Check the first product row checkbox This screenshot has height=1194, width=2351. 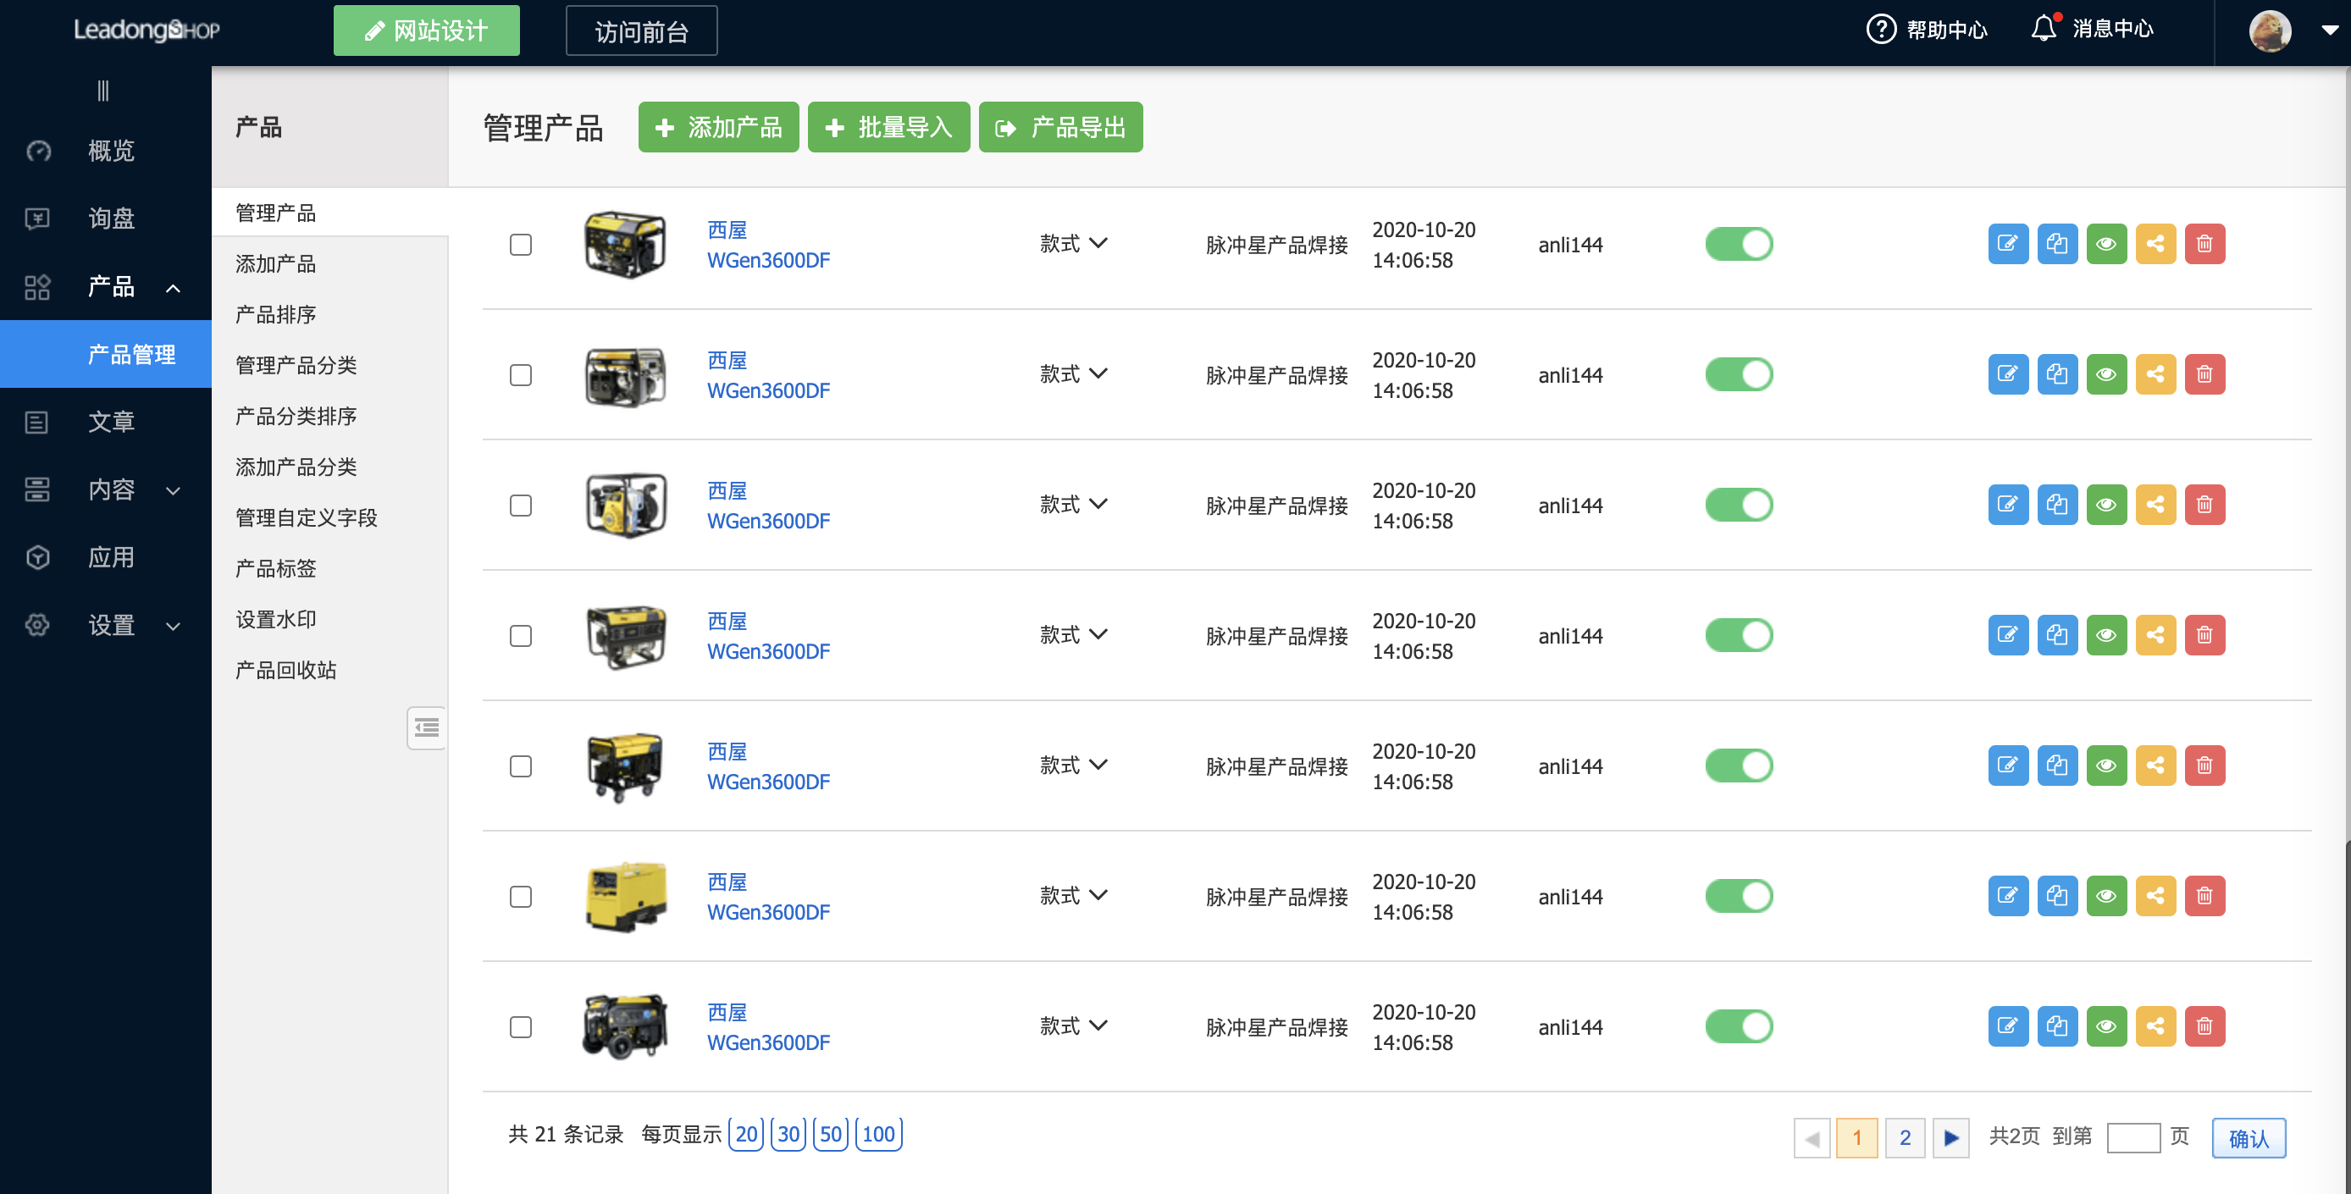pos(520,245)
